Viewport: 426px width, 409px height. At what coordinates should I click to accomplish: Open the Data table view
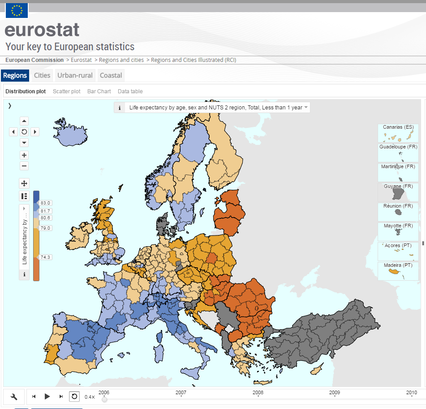tap(130, 91)
